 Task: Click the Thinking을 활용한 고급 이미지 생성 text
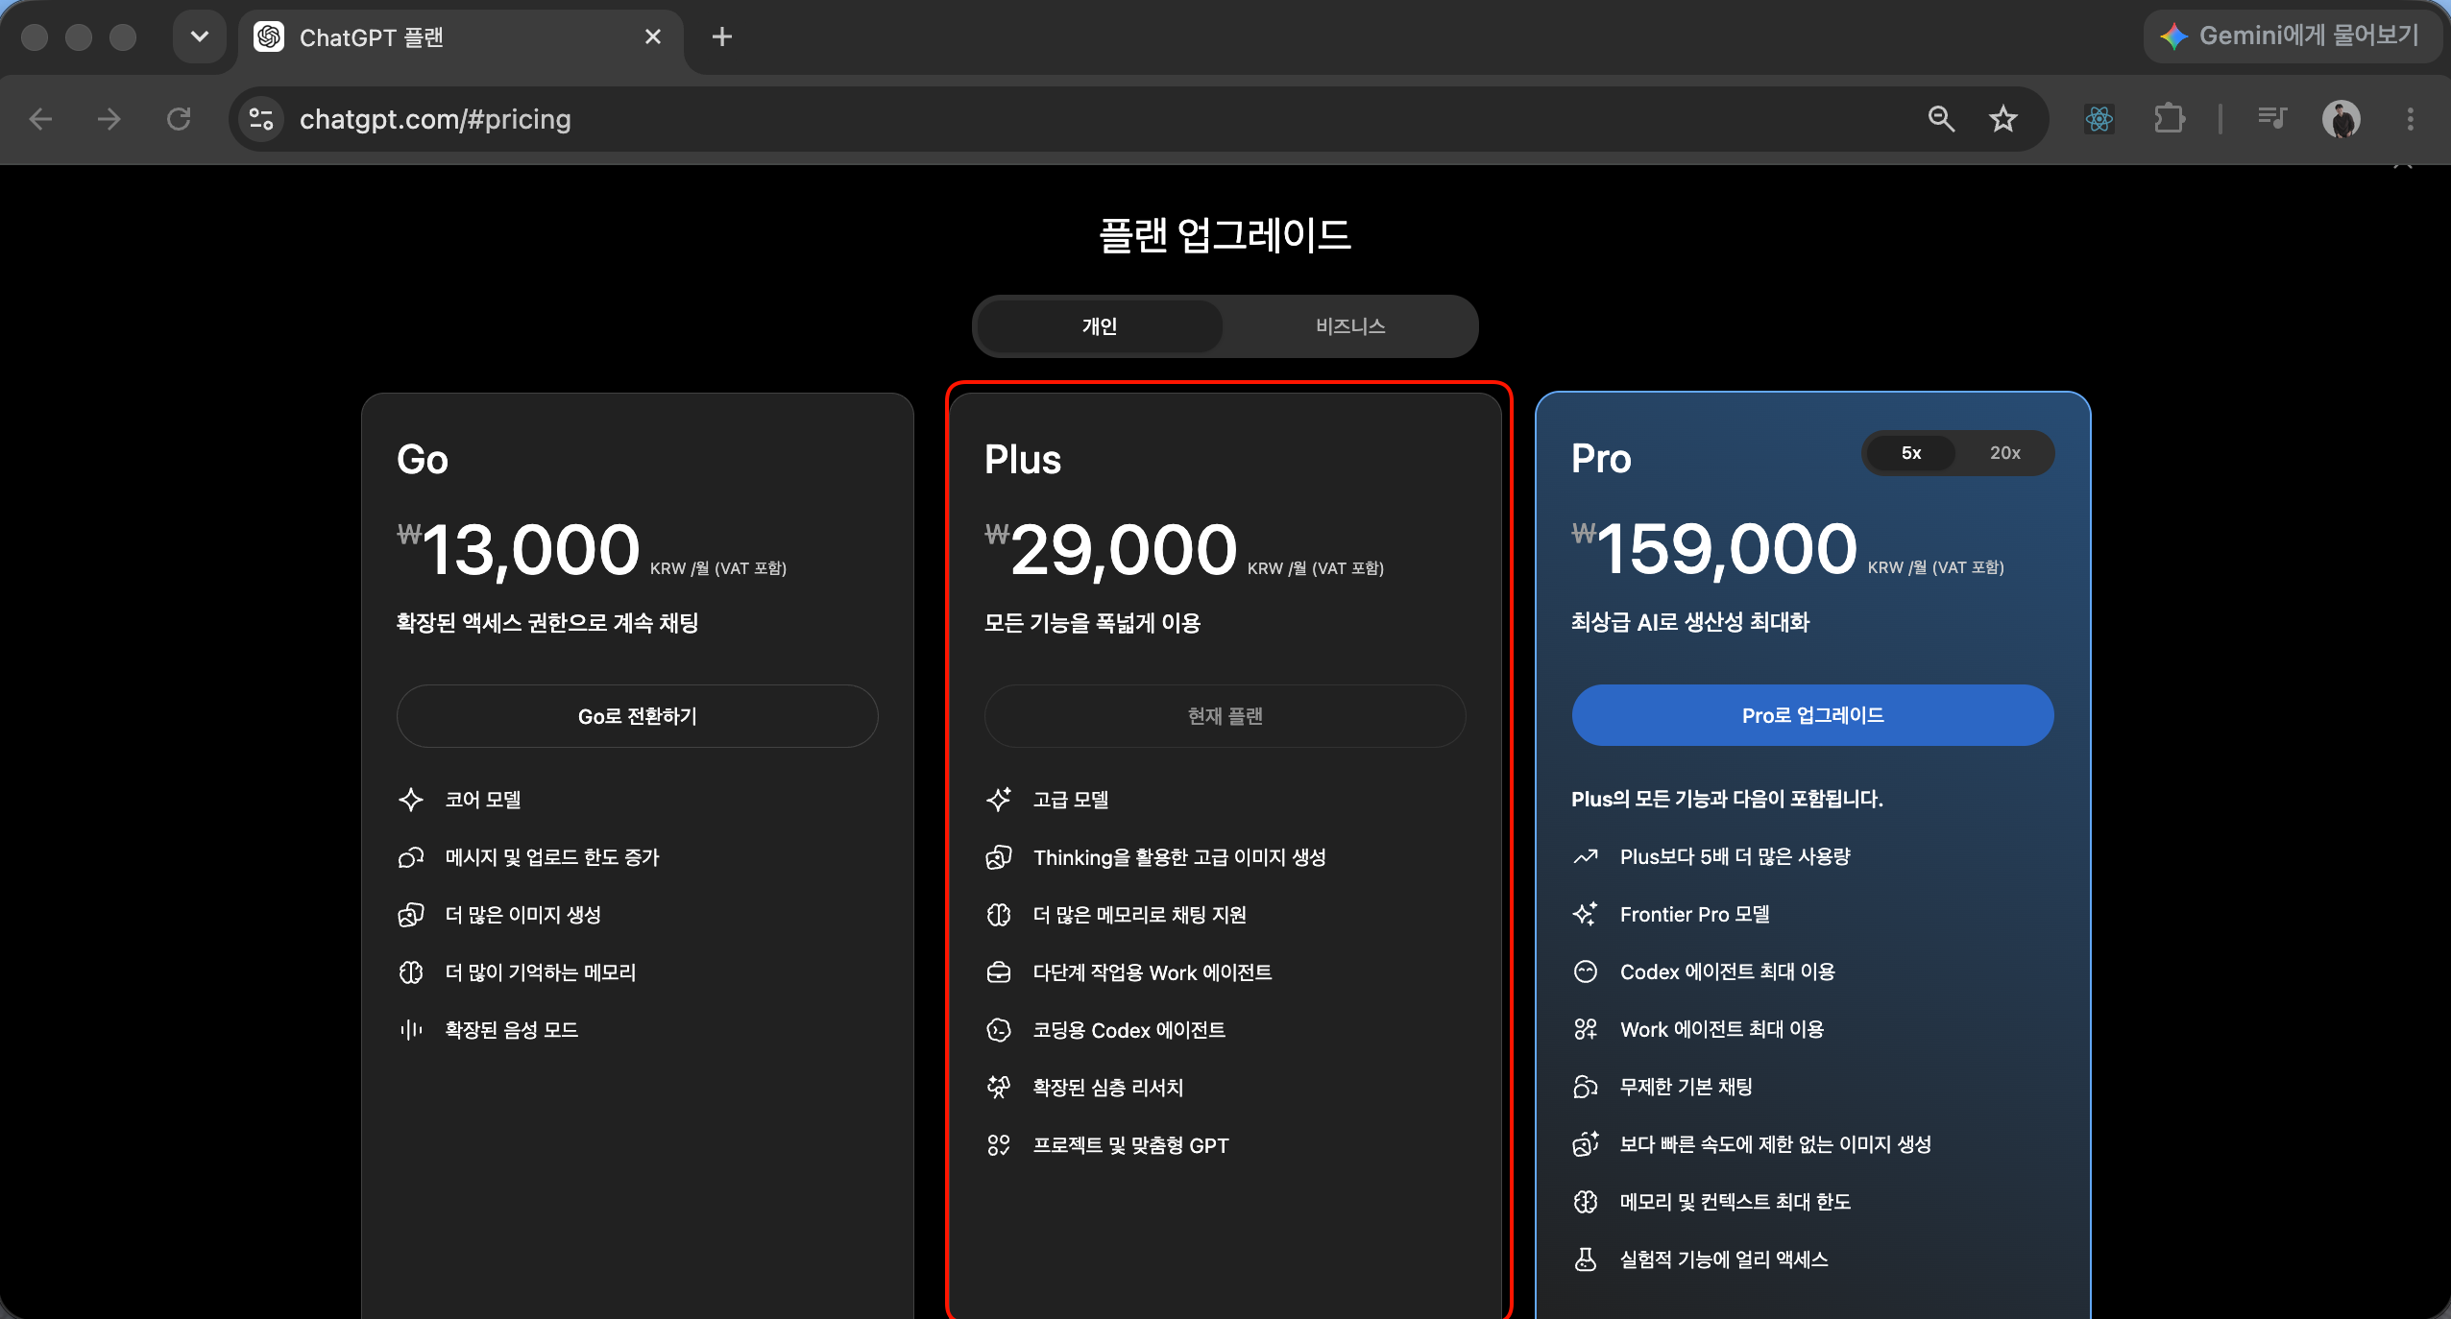click(1179, 857)
